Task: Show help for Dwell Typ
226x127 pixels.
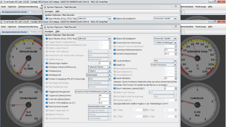Action: click(115, 65)
